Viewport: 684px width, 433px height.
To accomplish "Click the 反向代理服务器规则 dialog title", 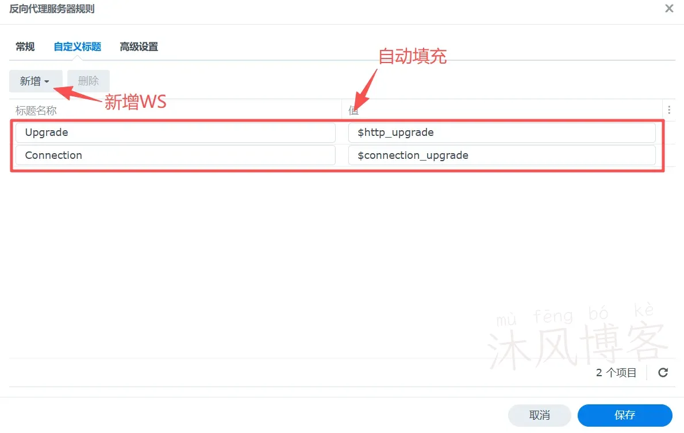I will (x=52, y=9).
